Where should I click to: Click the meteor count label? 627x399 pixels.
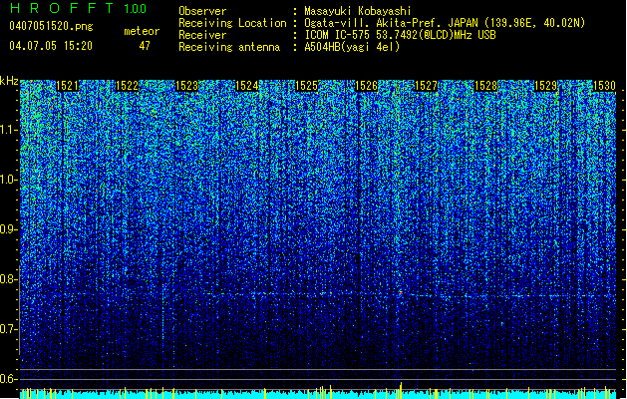point(142,31)
